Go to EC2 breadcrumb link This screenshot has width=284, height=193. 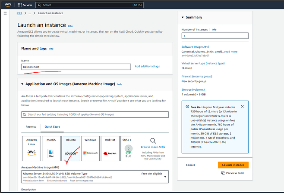(x=19, y=13)
